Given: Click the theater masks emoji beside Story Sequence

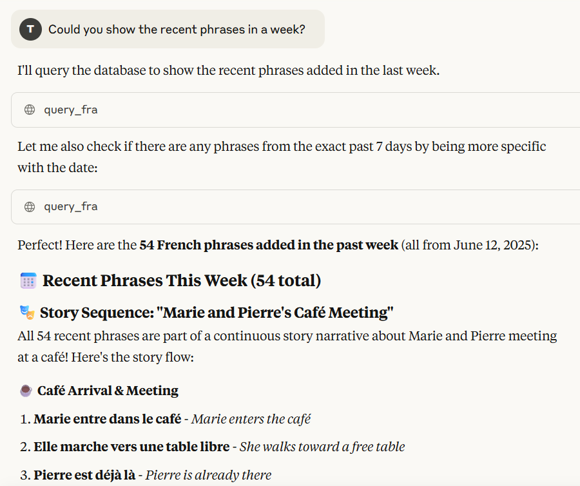Looking at the screenshot, I should [27, 313].
